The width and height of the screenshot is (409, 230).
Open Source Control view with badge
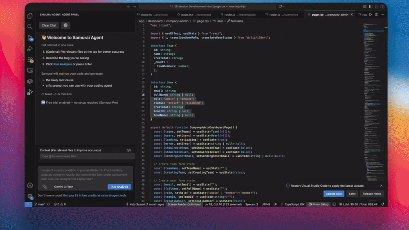(30, 38)
